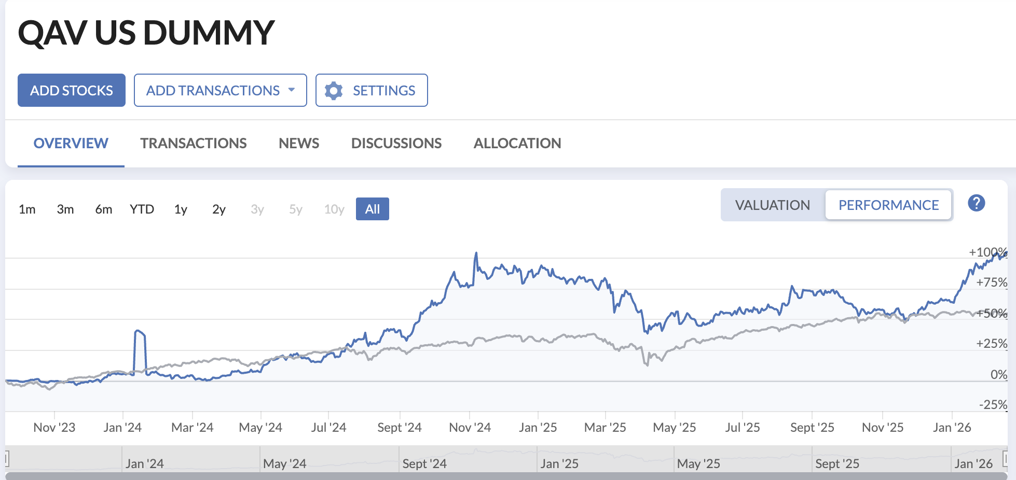Expand the ADD TRANSACTIONS dropdown
Viewport: 1016px width, 480px height.
[220, 90]
